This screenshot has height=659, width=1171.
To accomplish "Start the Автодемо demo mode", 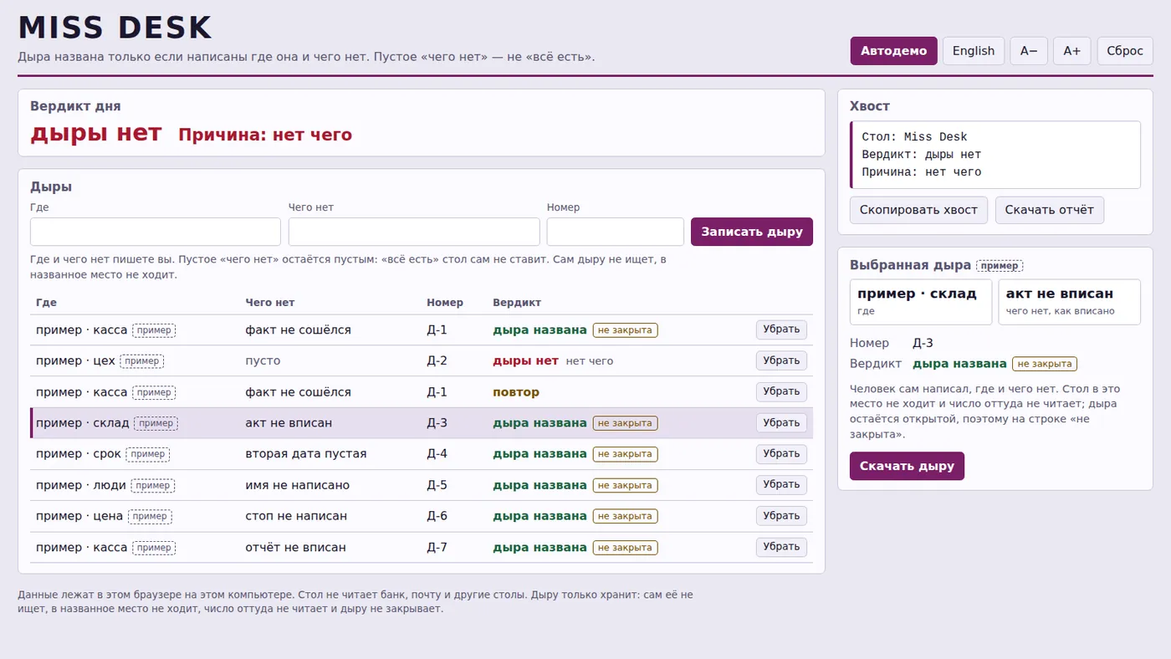I will click(x=893, y=51).
